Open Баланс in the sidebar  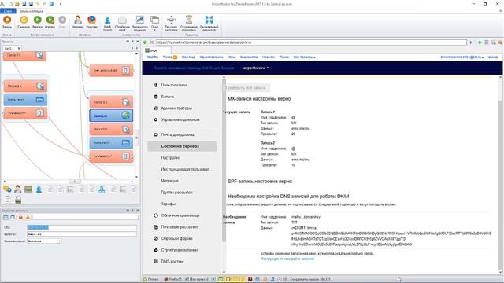(x=167, y=97)
